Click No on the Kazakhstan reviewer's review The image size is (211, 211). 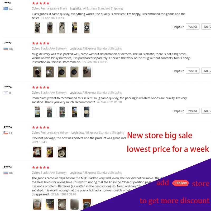click(206, 27)
